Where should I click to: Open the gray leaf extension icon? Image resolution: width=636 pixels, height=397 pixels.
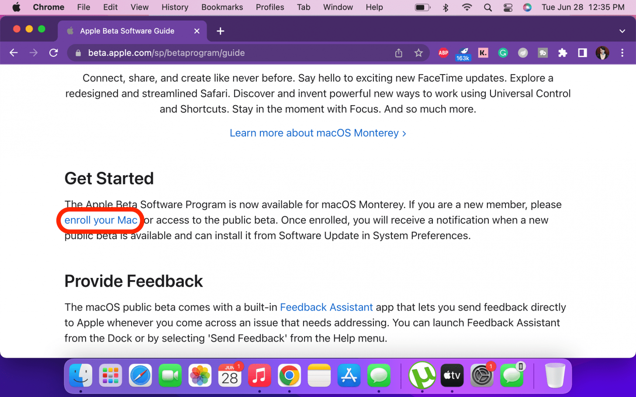(523, 53)
